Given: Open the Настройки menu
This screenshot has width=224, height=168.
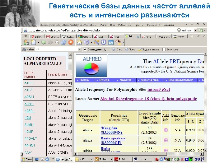Looking at the screenshot, I should (x=154, y=25).
